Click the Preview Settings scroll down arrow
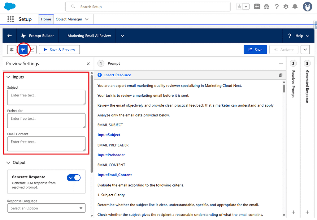The image size is (317, 220). pos(92,215)
